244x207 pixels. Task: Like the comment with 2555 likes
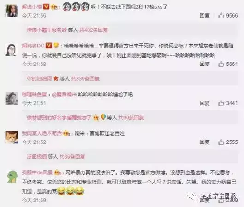pyautogui.click(x=221, y=142)
